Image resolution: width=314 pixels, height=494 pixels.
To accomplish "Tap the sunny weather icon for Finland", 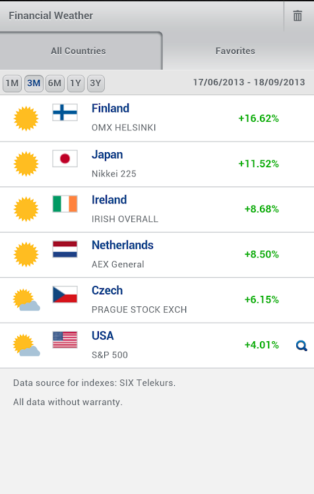I will 26,119.
